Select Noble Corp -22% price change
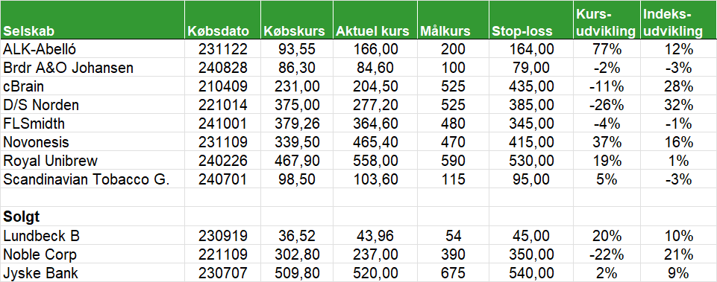The width and height of the screenshot is (717, 282). 605,254
